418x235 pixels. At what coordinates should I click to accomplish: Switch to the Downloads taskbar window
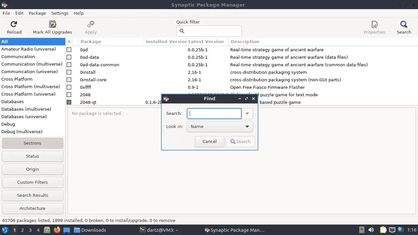(x=90, y=230)
